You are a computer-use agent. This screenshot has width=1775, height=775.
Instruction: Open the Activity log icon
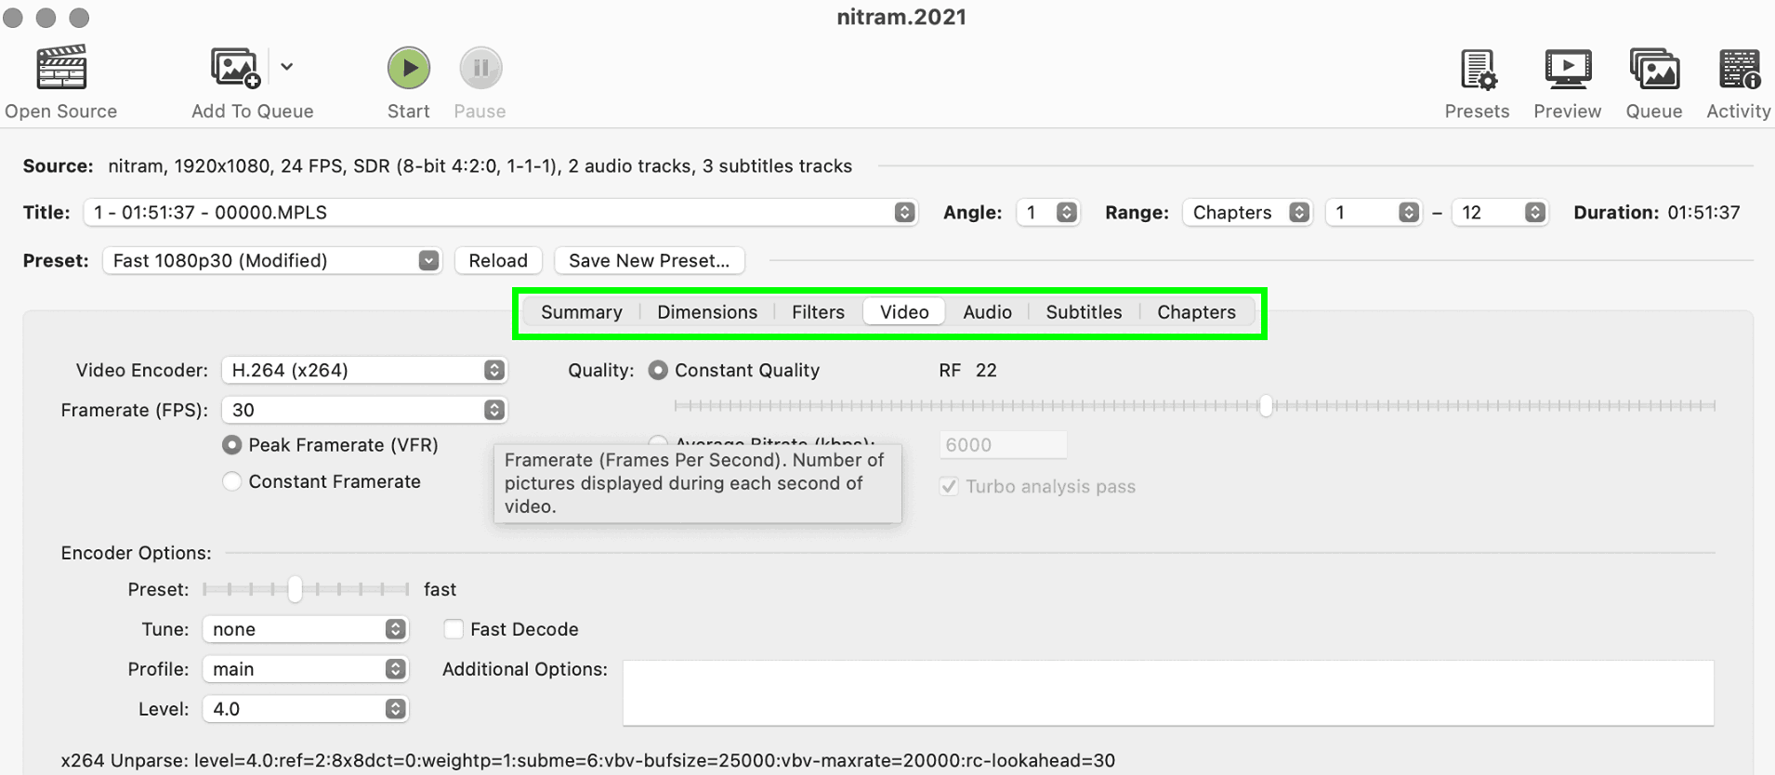[x=1738, y=70]
